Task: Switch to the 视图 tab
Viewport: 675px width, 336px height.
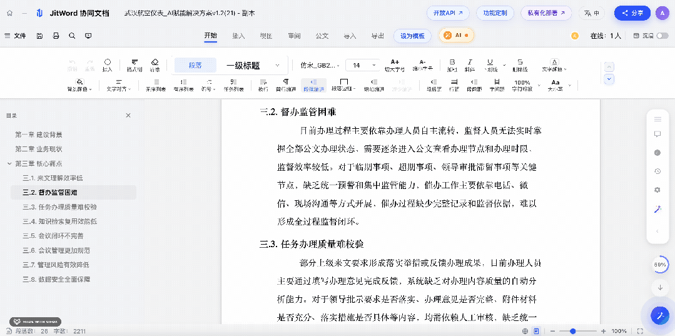Action: click(266, 36)
